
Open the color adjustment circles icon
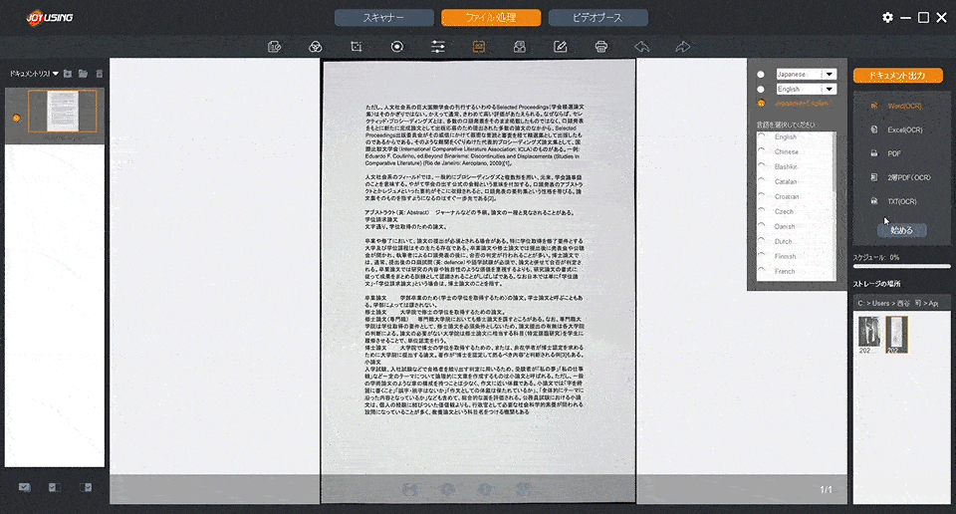click(315, 47)
